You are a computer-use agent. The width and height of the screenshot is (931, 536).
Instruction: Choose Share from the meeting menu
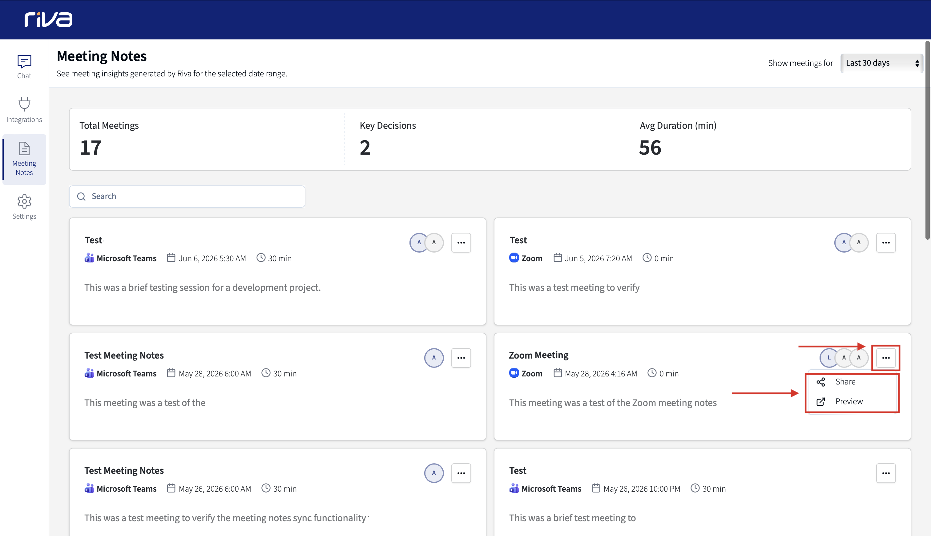(x=852, y=382)
